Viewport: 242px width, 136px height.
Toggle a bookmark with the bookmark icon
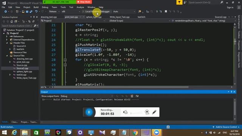(166, 12)
